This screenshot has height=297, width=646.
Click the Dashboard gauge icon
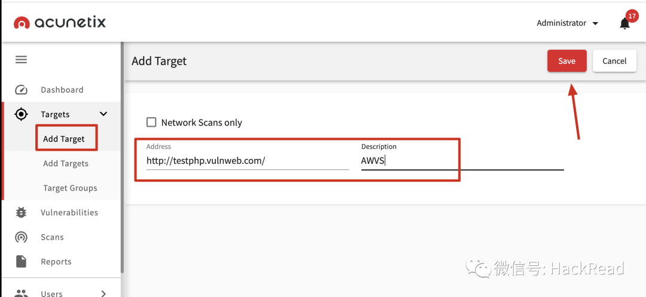pyautogui.click(x=21, y=90)
